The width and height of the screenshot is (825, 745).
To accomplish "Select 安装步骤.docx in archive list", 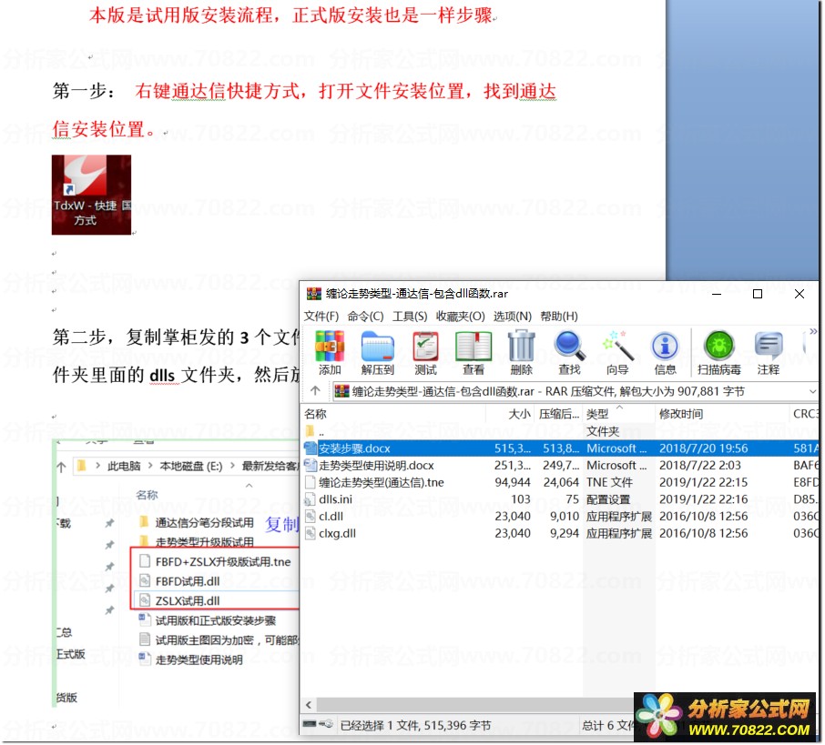I will [560, 448].
